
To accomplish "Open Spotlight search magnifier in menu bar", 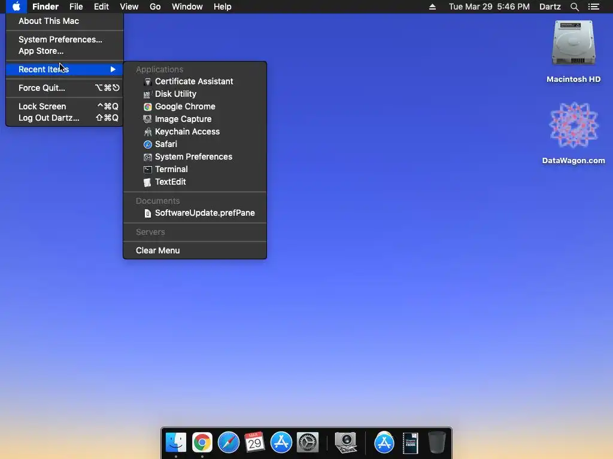I will pyautogui.click(x=574, y=7).
